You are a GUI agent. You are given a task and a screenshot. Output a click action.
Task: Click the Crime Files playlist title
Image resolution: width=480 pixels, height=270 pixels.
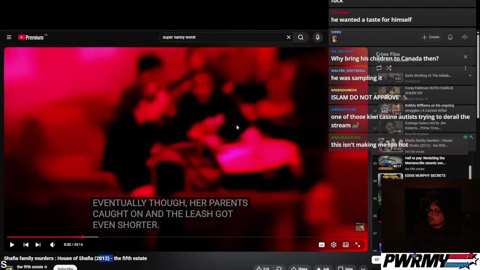(388, 54)
